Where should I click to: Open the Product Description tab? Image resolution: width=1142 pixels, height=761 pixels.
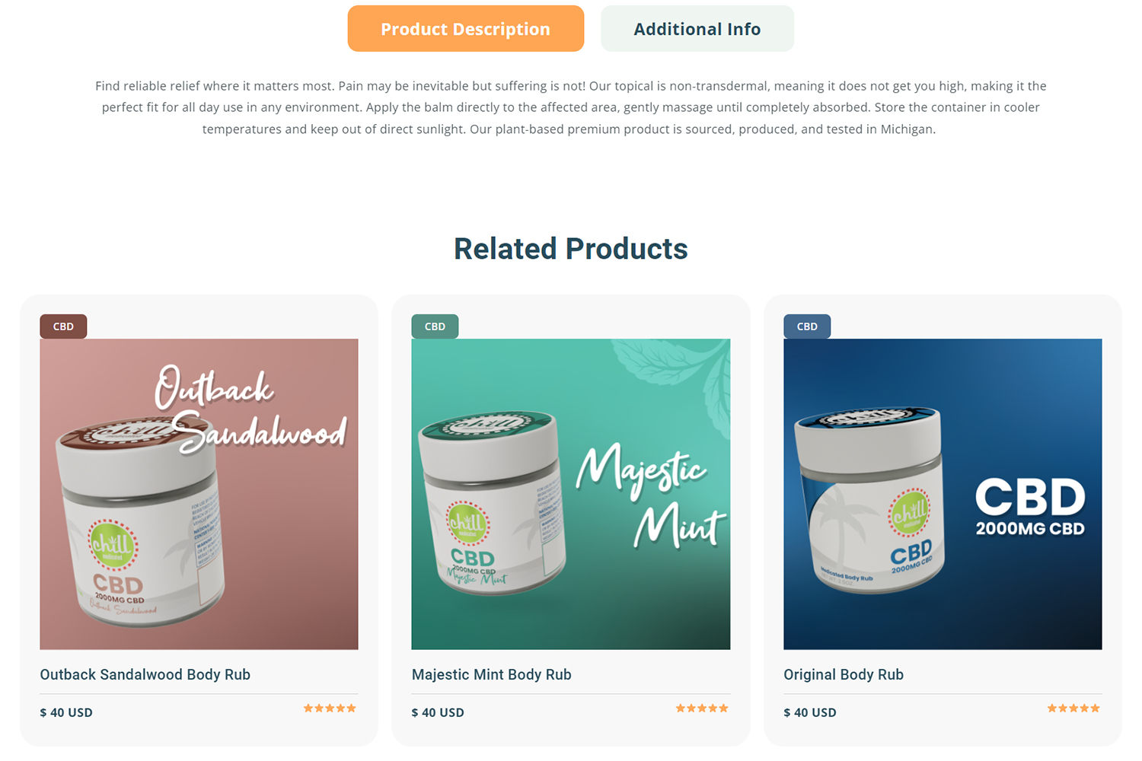pyautogui.click(x=466, y=29)
